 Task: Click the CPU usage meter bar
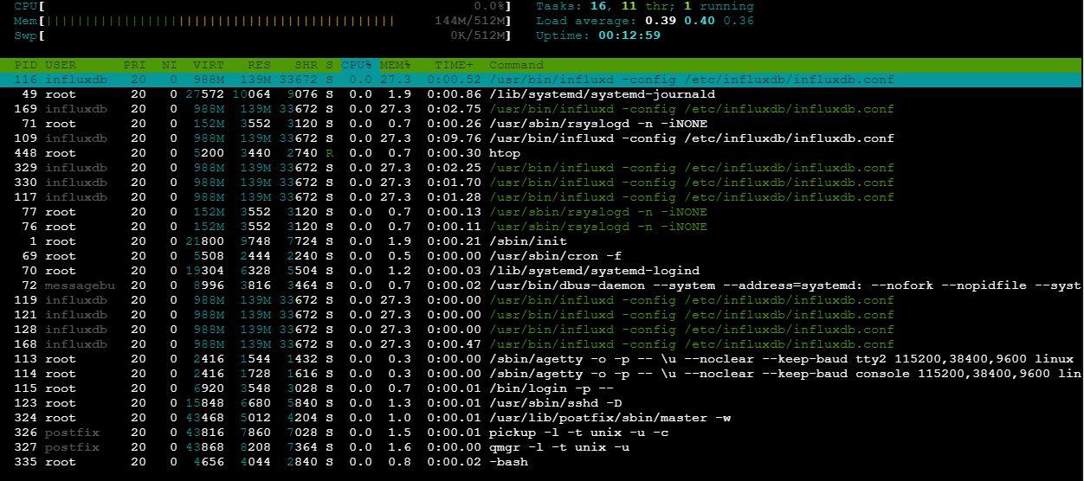tap(262, 6)
